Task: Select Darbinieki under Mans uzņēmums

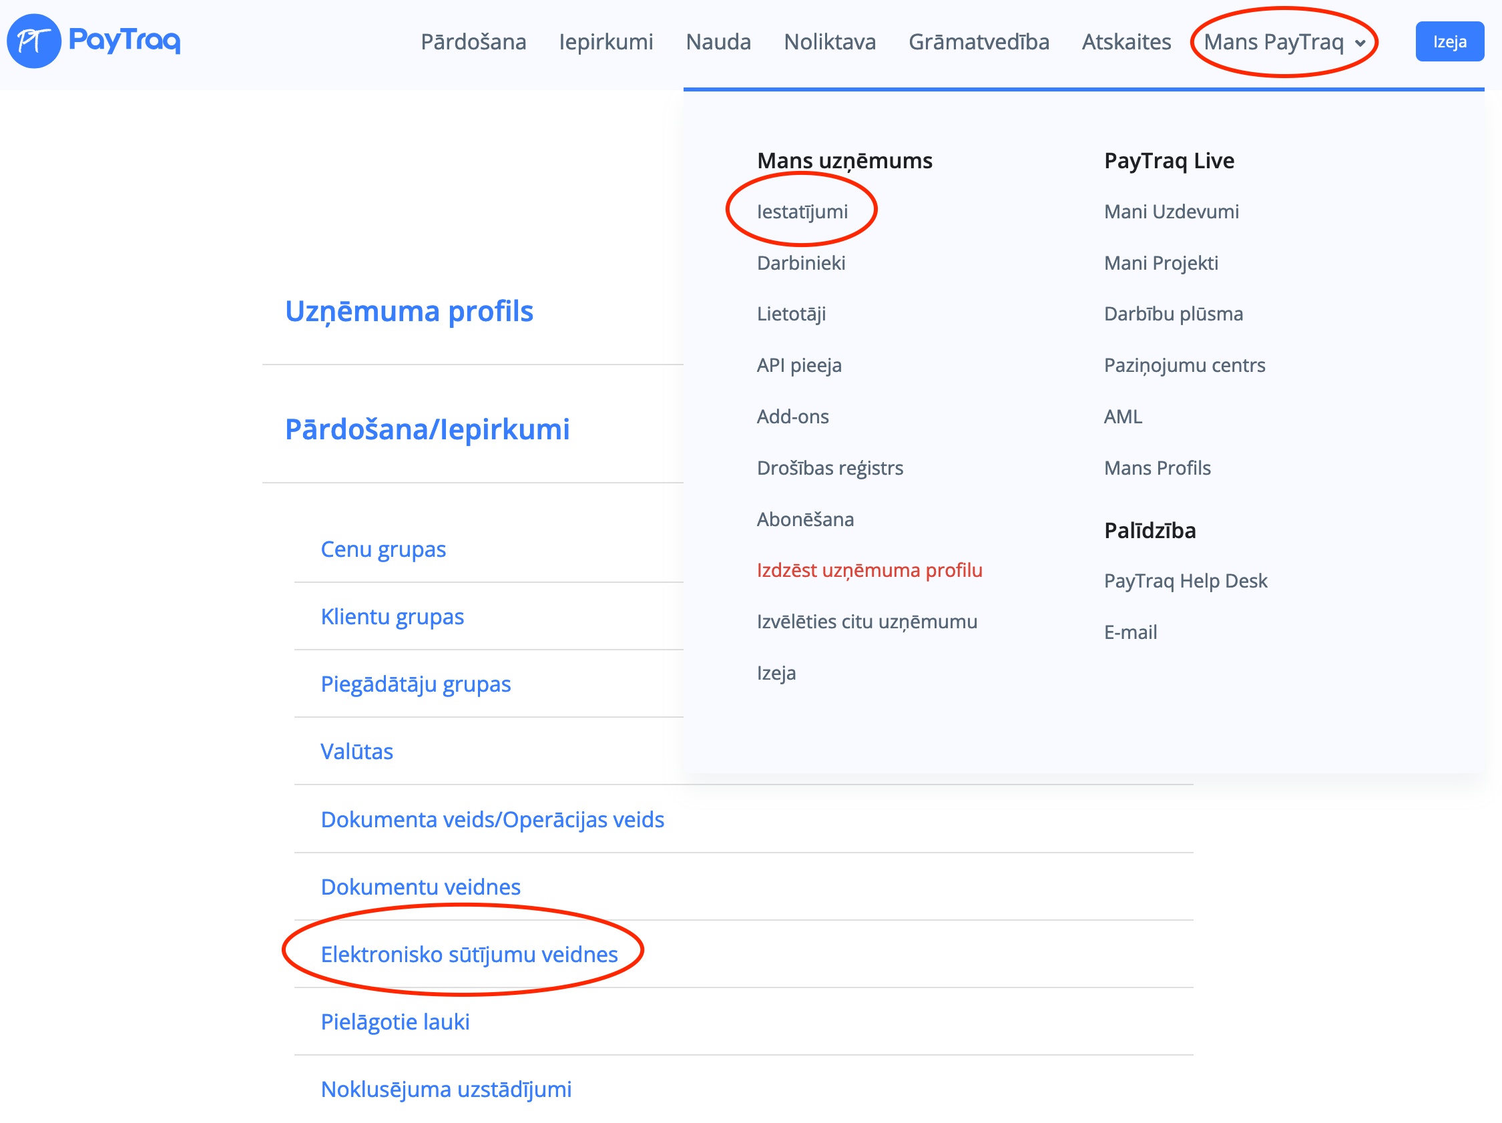Action: 800,263
